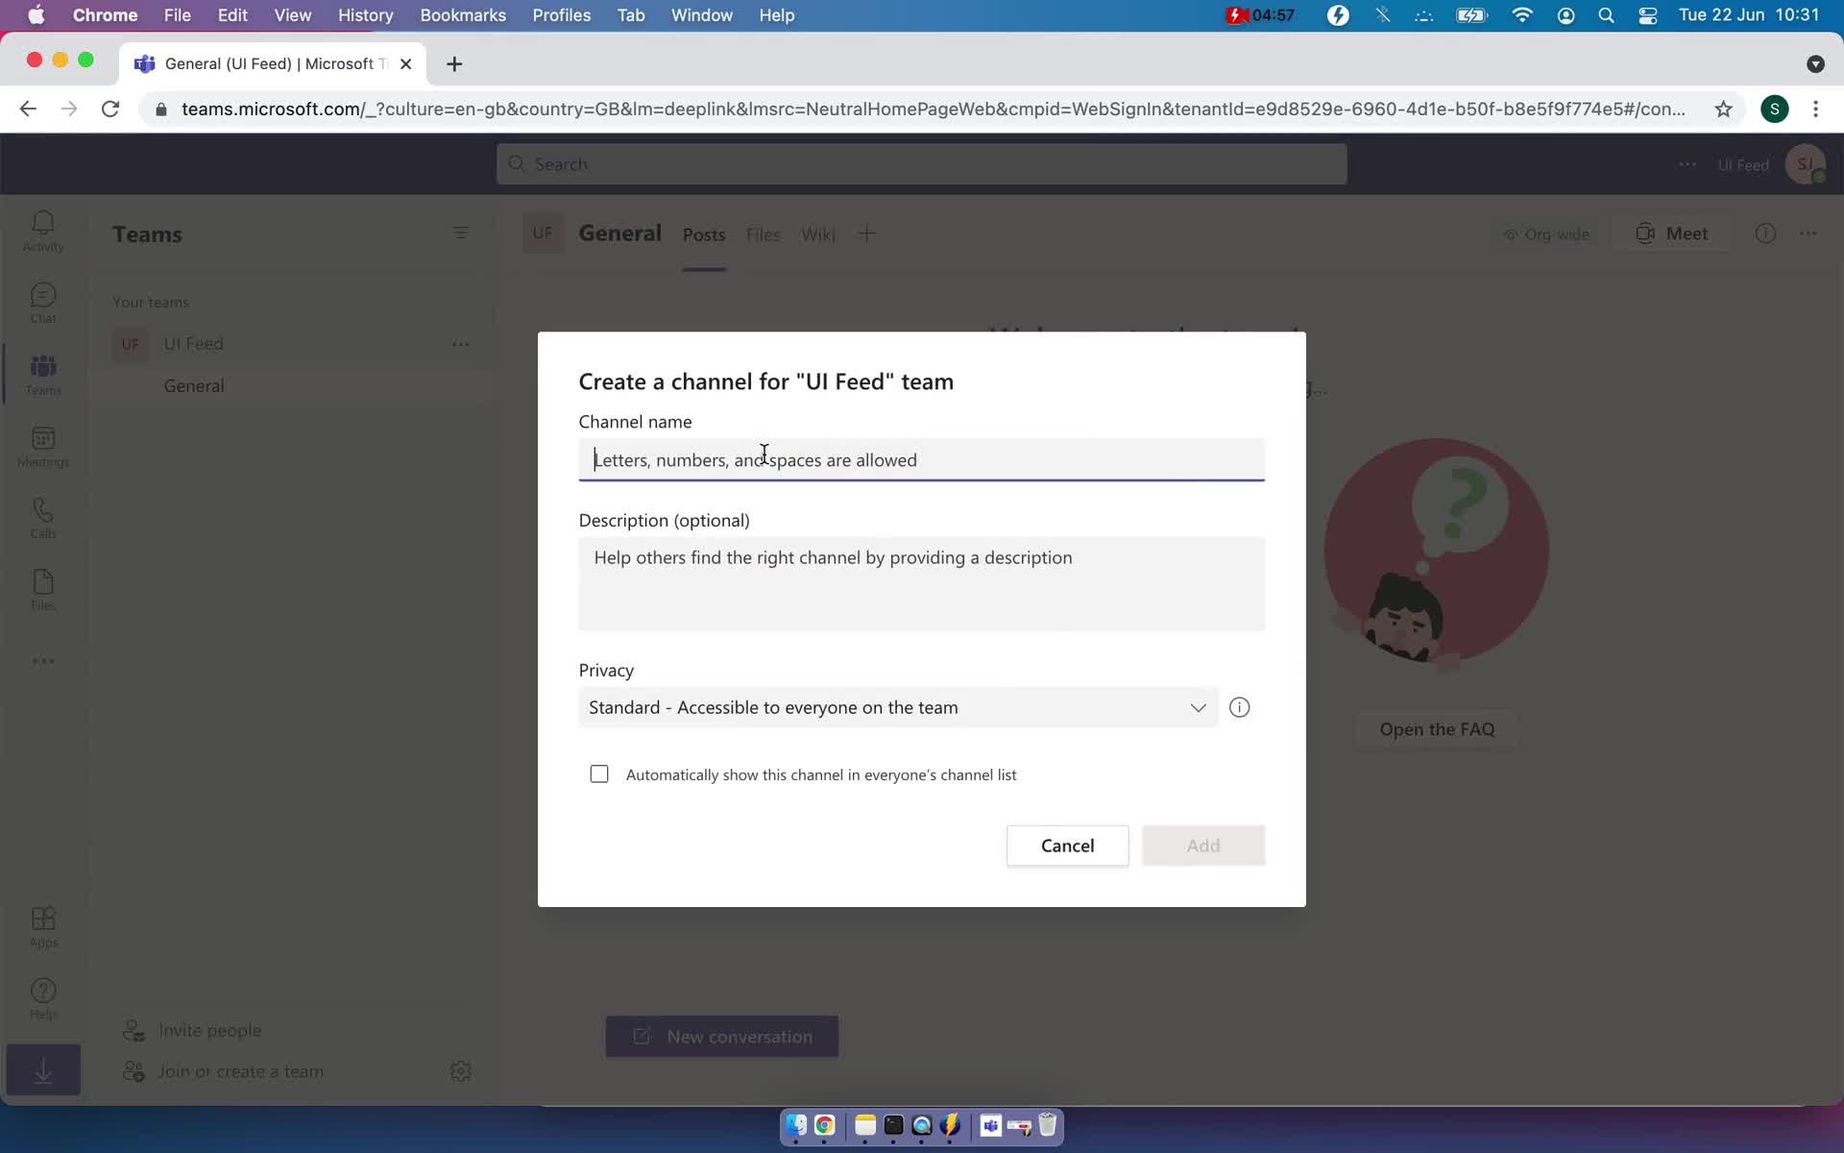This screenshot has height=1153, width=1844.
Task: Toggle the org-wide visibility setting
Action: click(x=1546, y=233)
